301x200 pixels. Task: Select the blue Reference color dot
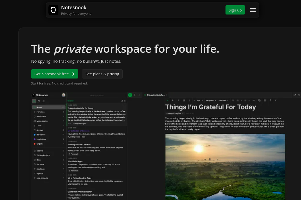[35, 135]
